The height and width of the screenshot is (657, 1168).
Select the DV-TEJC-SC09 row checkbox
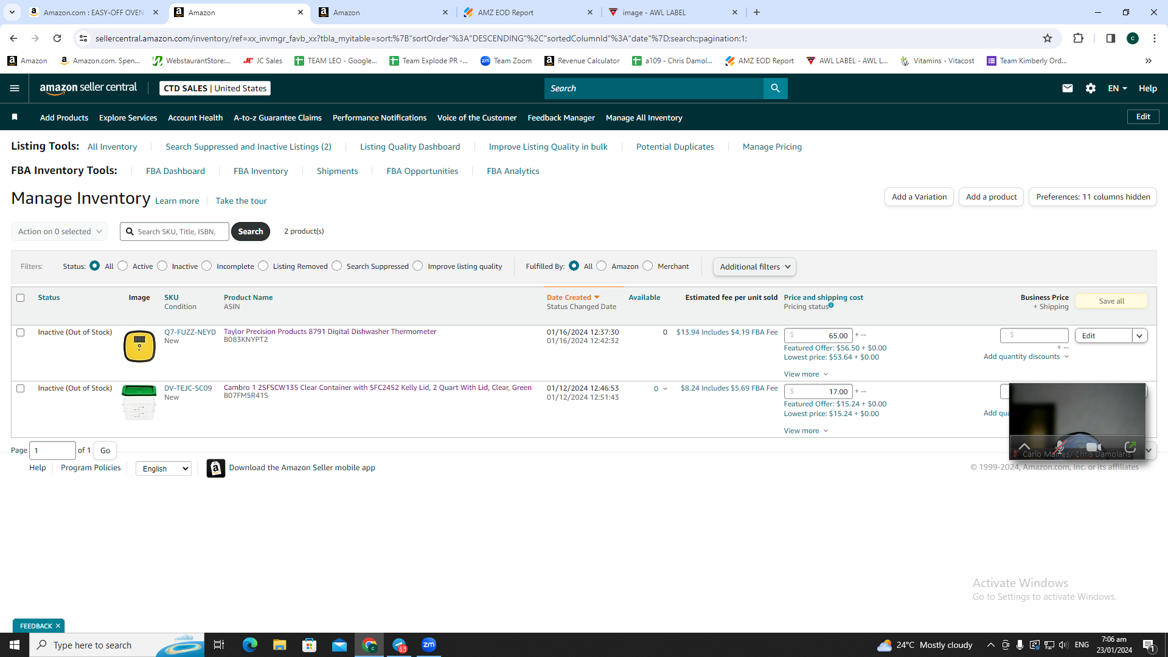pyautogui.click(x=21, y=389)
